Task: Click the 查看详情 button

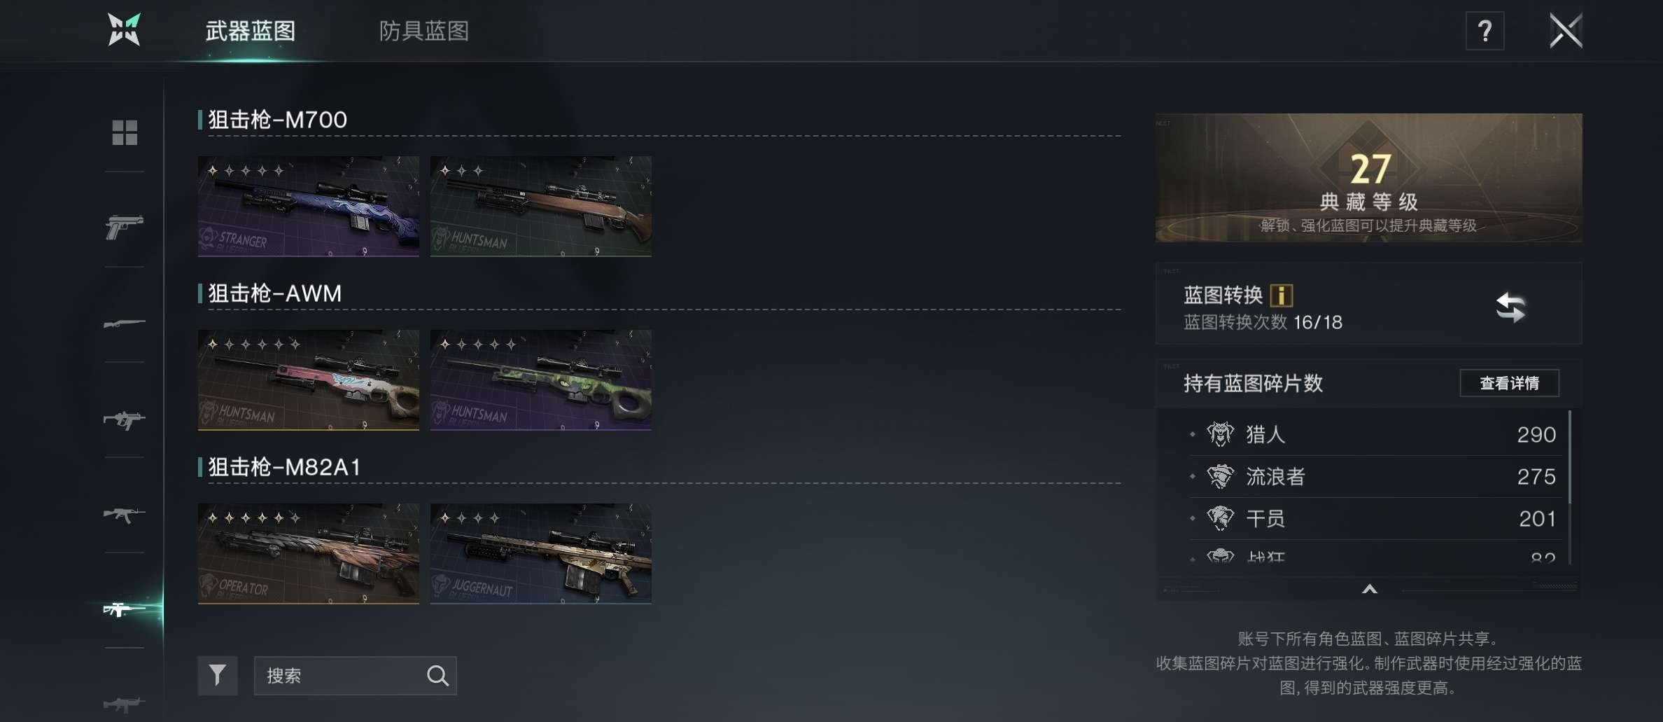Action: 1509,383
